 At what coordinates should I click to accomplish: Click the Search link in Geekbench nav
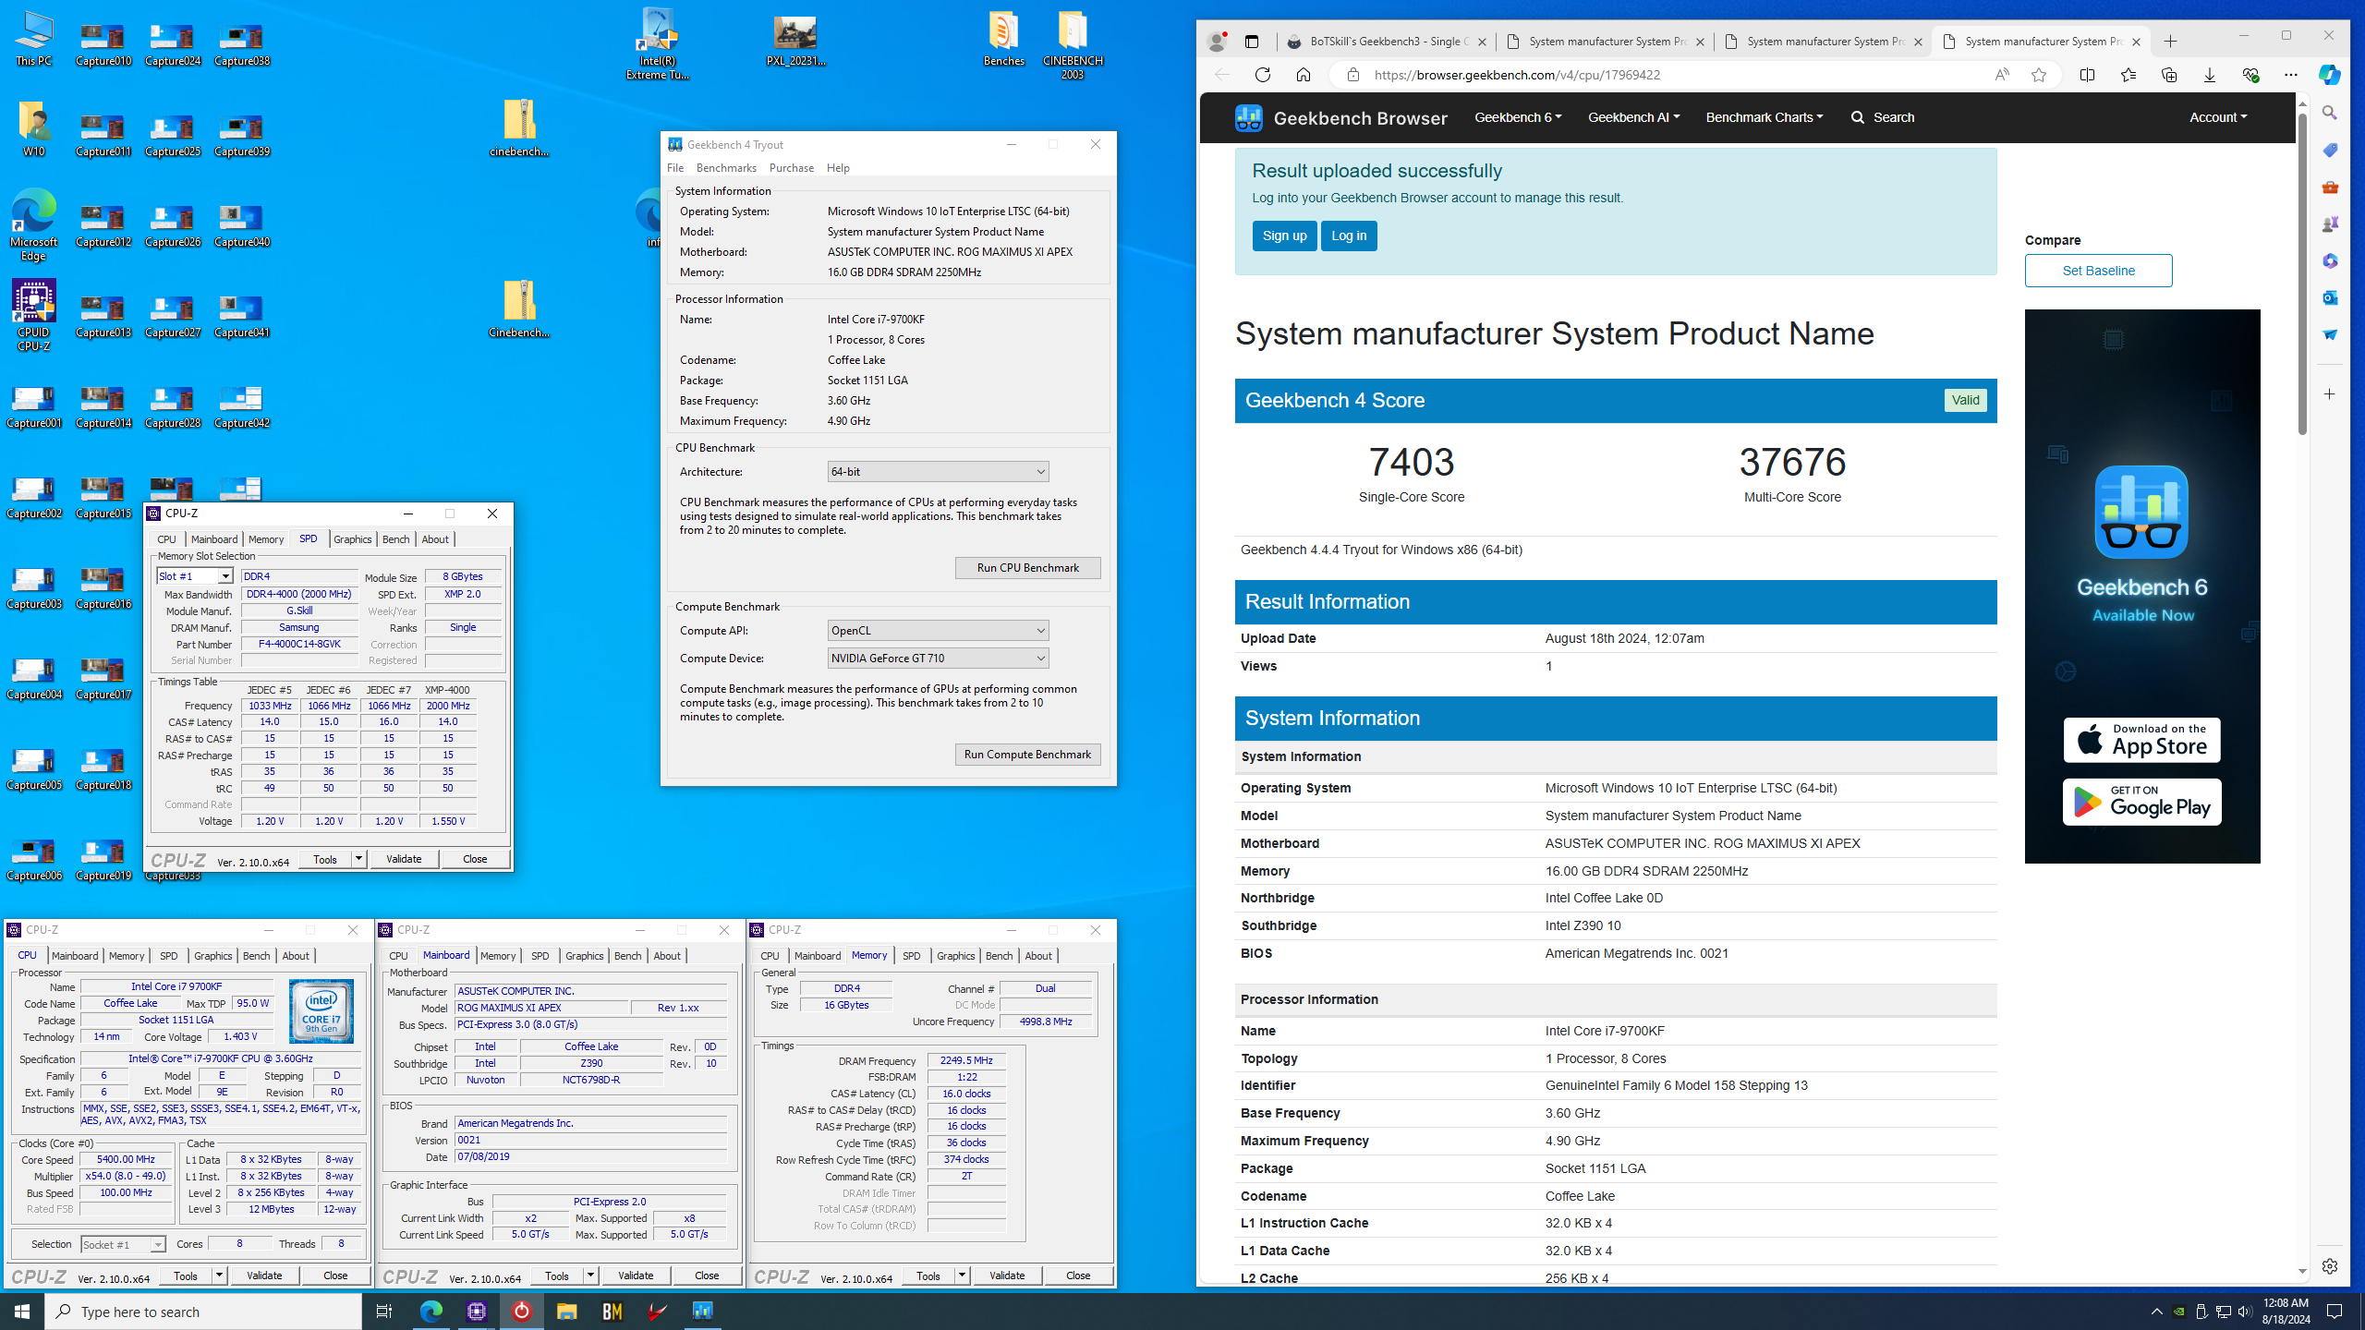coord(1882,117)
